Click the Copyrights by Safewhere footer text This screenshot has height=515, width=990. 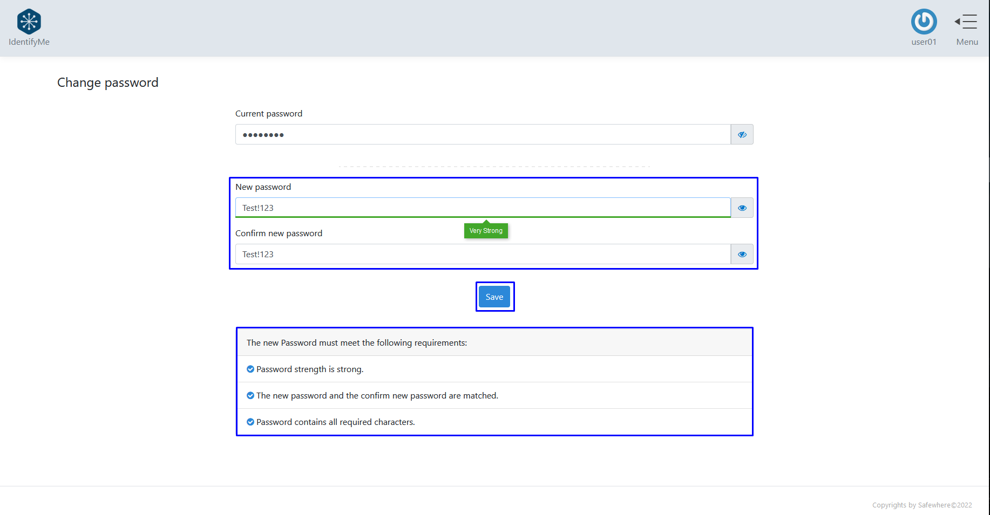pos(921,505)
